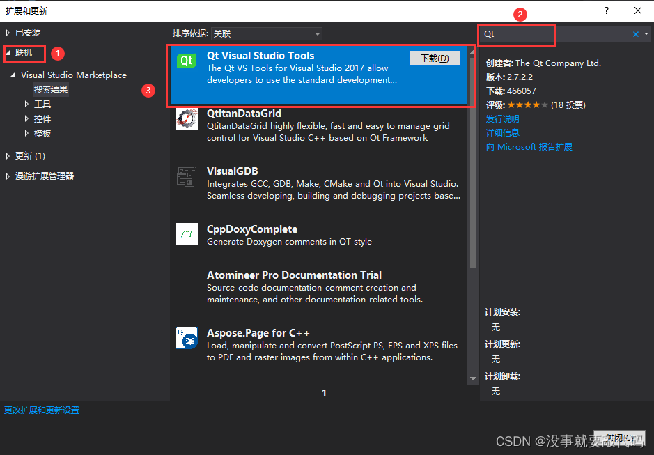Open the 发行说明 release notes link
Screen dimensions: 654x455
coord(503,119)
